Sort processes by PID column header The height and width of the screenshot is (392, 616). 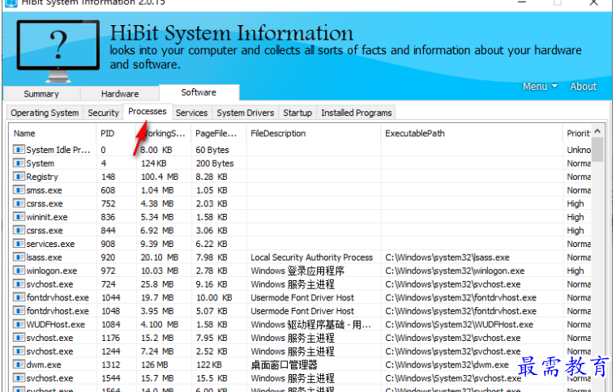[108, 134]
